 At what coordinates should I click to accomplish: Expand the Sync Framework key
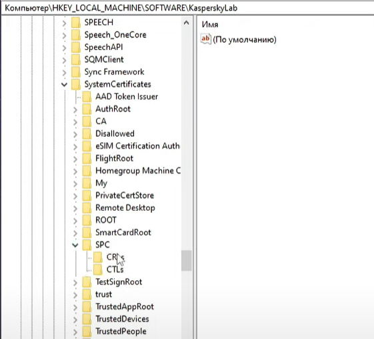[x=64, y=73]
